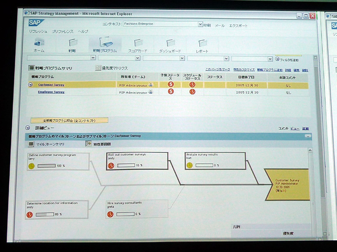Image resolution: width=337 pixels, height=252 pixels.
Task: Click the 100 % progress bar for Define customer survey program
Action: coord(46,166)
